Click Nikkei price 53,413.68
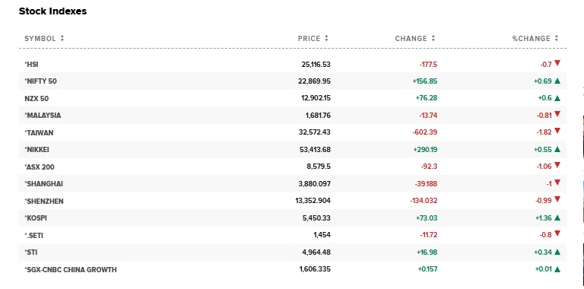Screen dimensions: 584x289 point(315,150)
